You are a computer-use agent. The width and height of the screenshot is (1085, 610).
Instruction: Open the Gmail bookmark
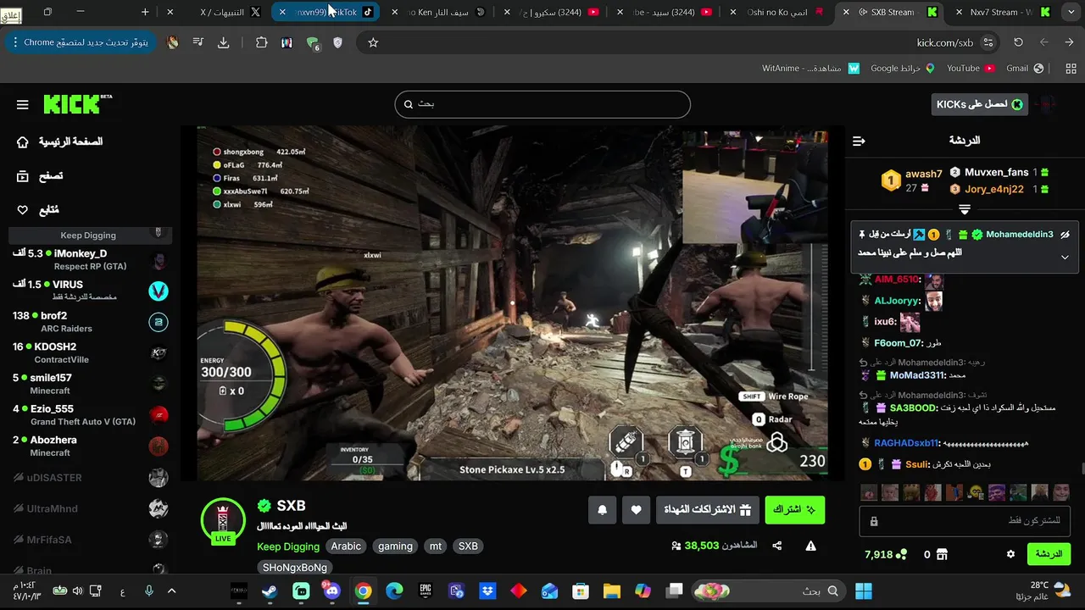pos(1024,68)
